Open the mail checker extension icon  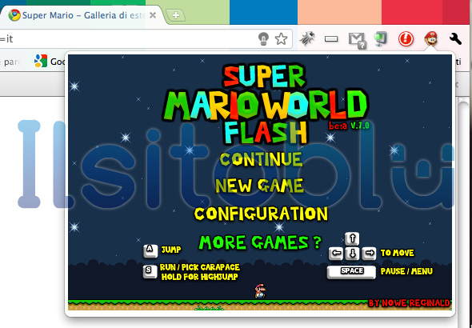pyautogui.click(x=357, y=40)
